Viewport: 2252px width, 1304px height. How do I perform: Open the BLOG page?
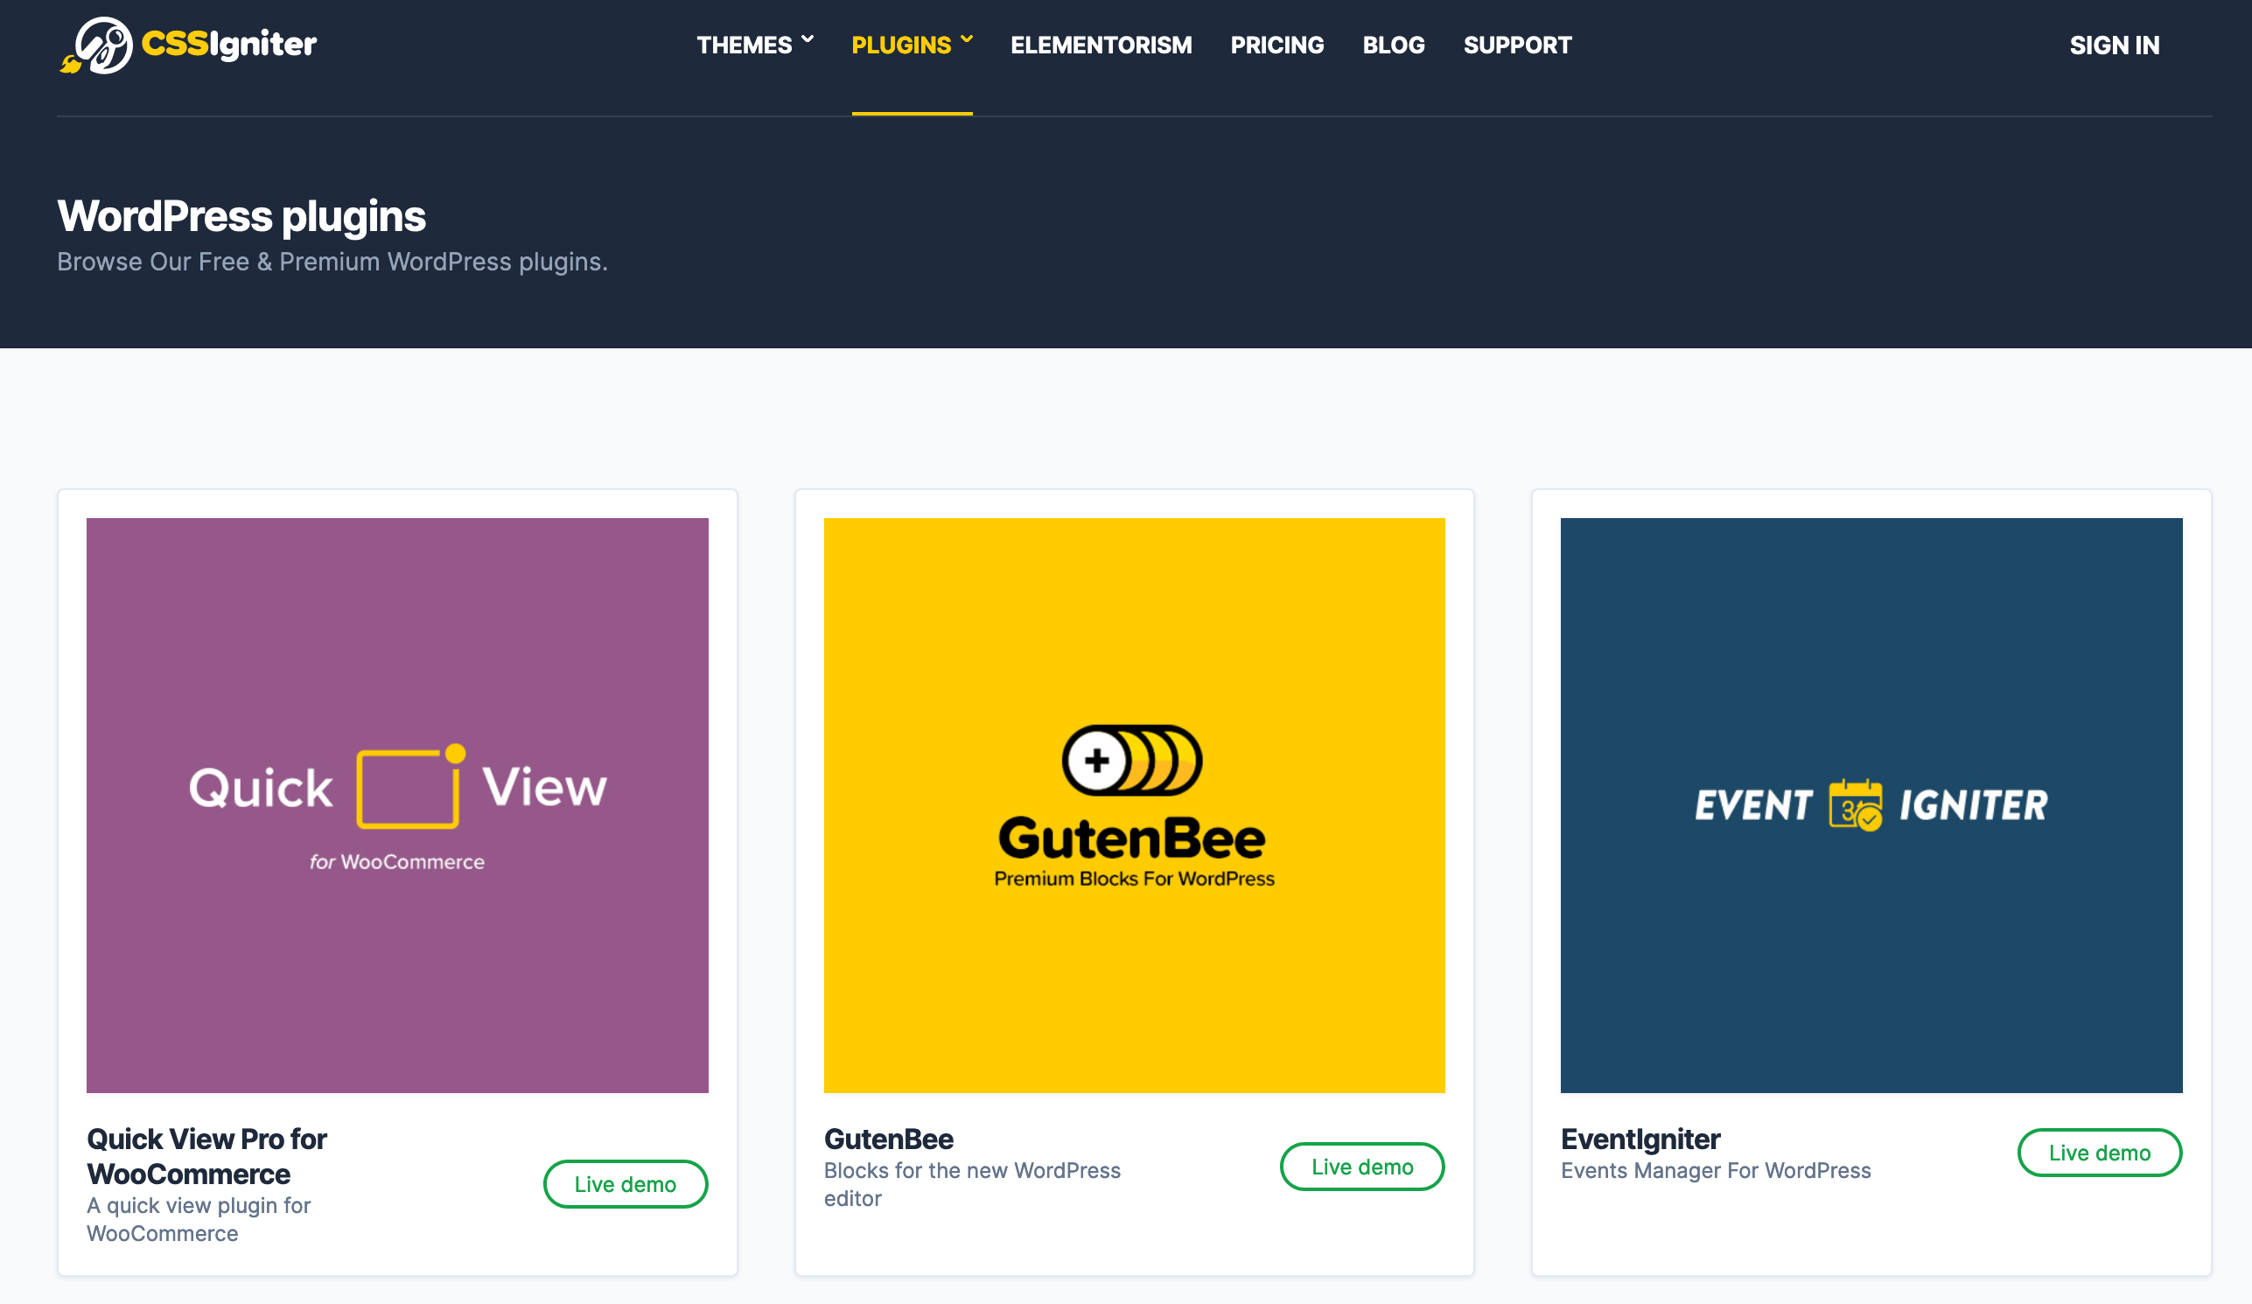pos(1393,45)
